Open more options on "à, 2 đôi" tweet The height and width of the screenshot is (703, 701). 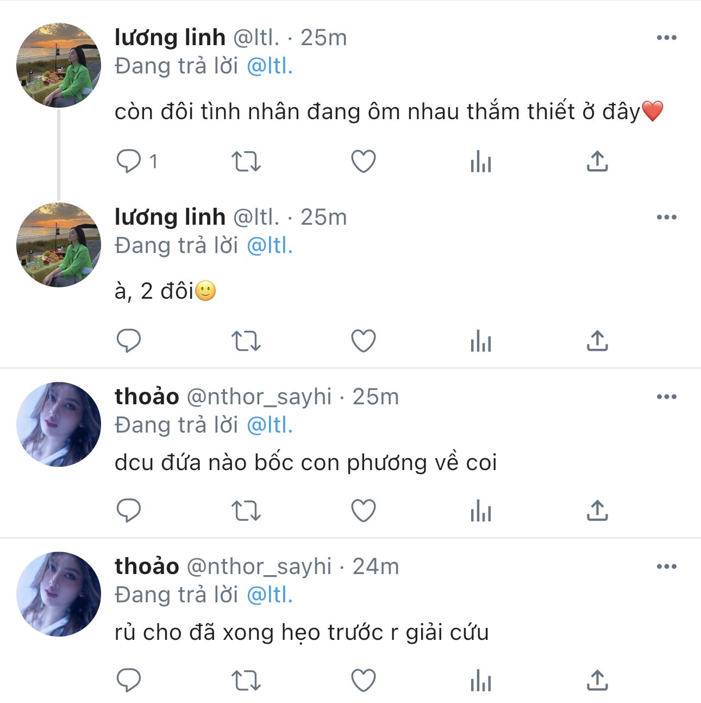(666, 217)
